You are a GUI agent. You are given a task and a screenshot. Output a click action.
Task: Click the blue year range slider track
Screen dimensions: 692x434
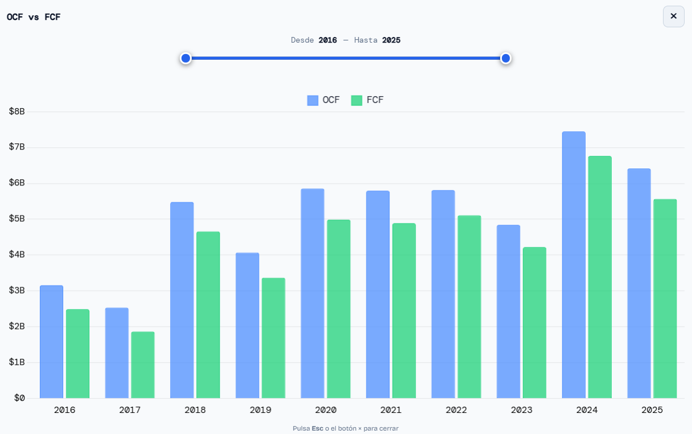[x=345, y=58]
